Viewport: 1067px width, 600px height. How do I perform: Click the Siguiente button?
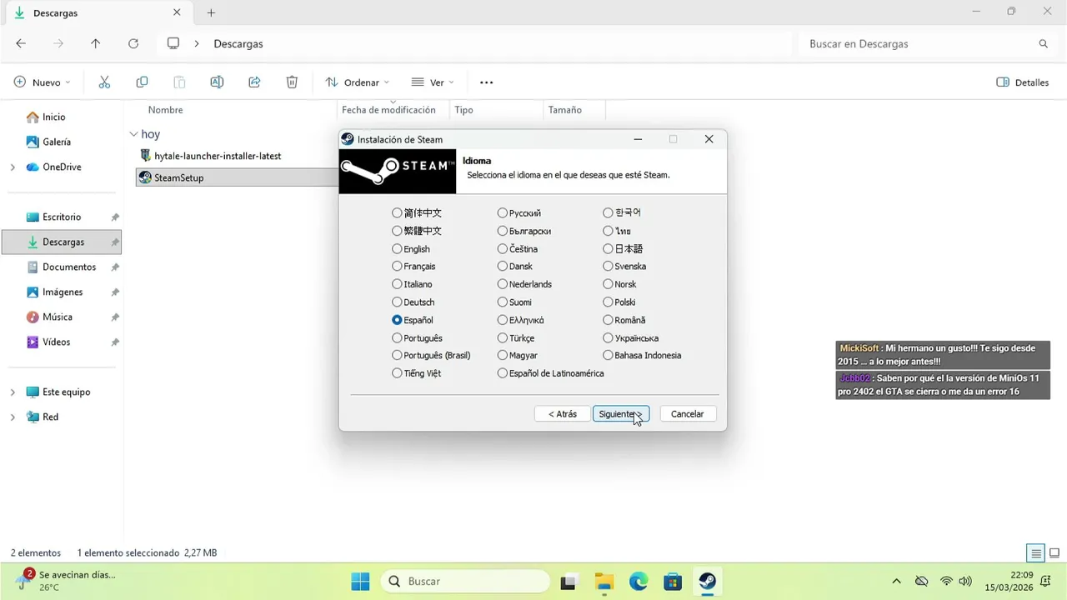point(620,414)
